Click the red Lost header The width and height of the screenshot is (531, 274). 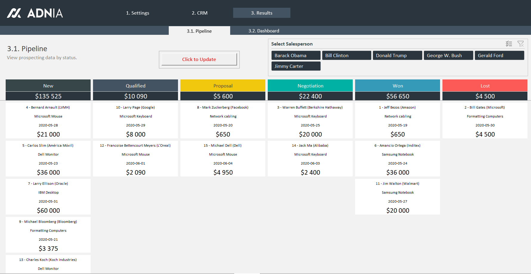coord(485,86)
